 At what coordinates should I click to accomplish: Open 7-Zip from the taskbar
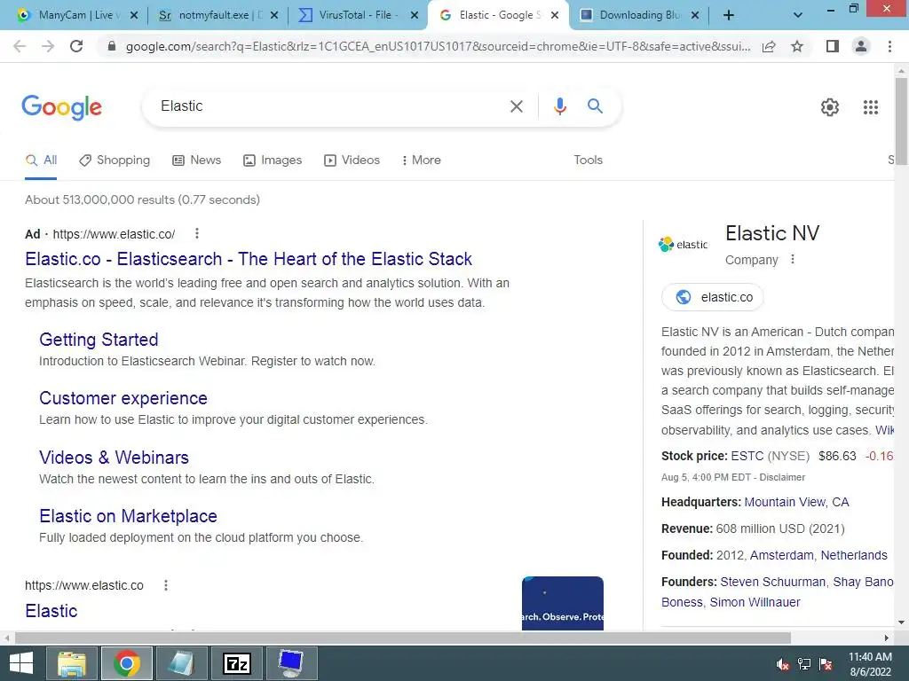pyautogui.click(x=236, y=663)
